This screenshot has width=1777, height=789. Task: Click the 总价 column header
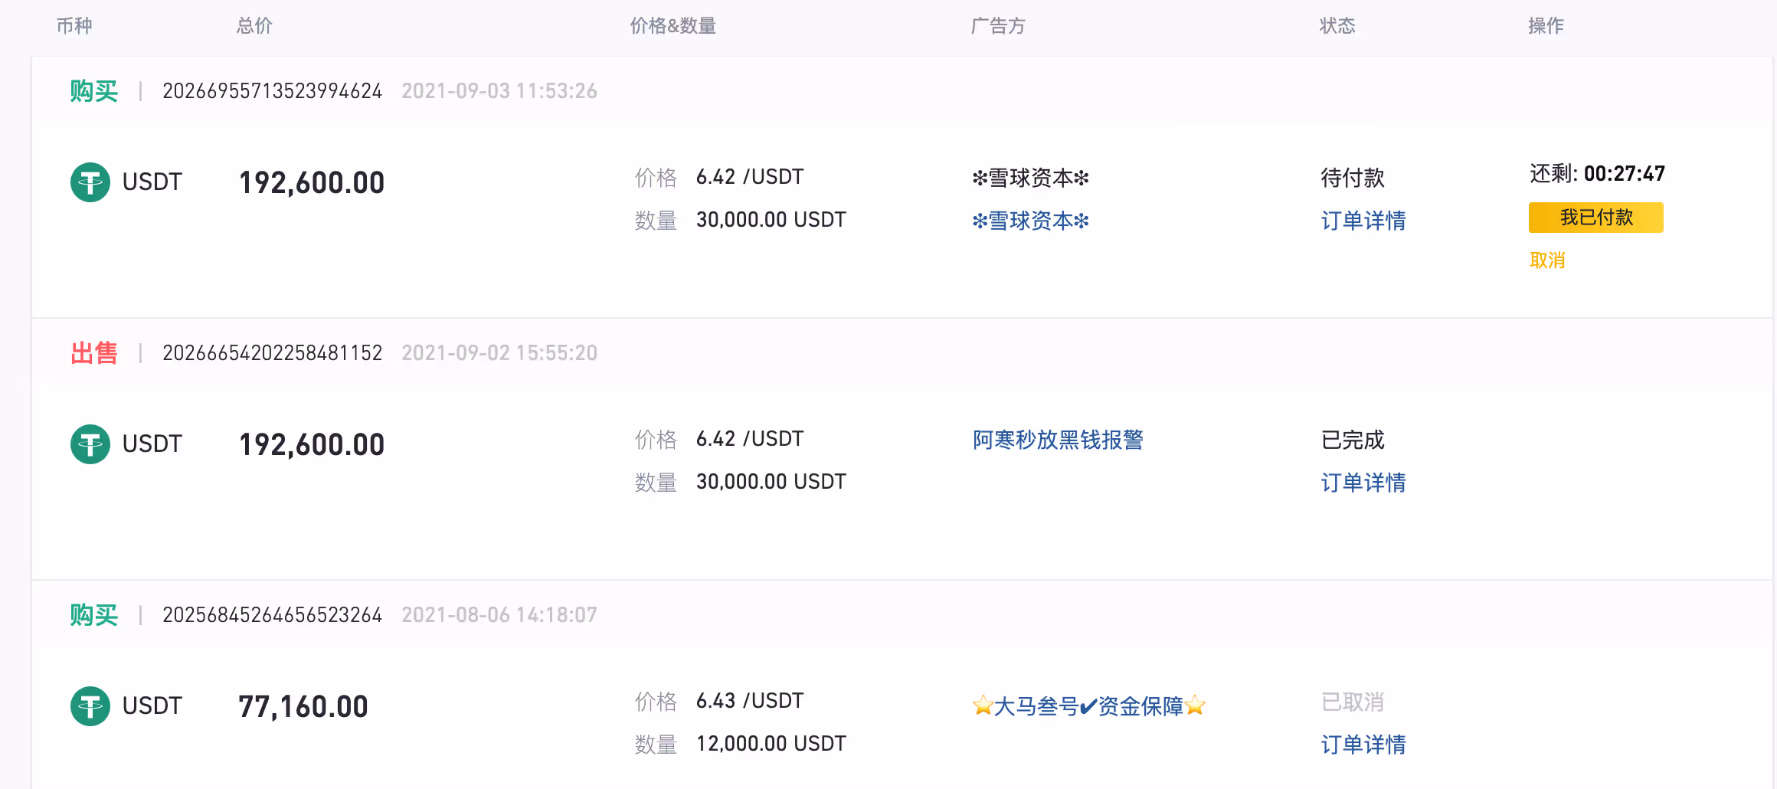pyautogui.click(x=254, y=26)
